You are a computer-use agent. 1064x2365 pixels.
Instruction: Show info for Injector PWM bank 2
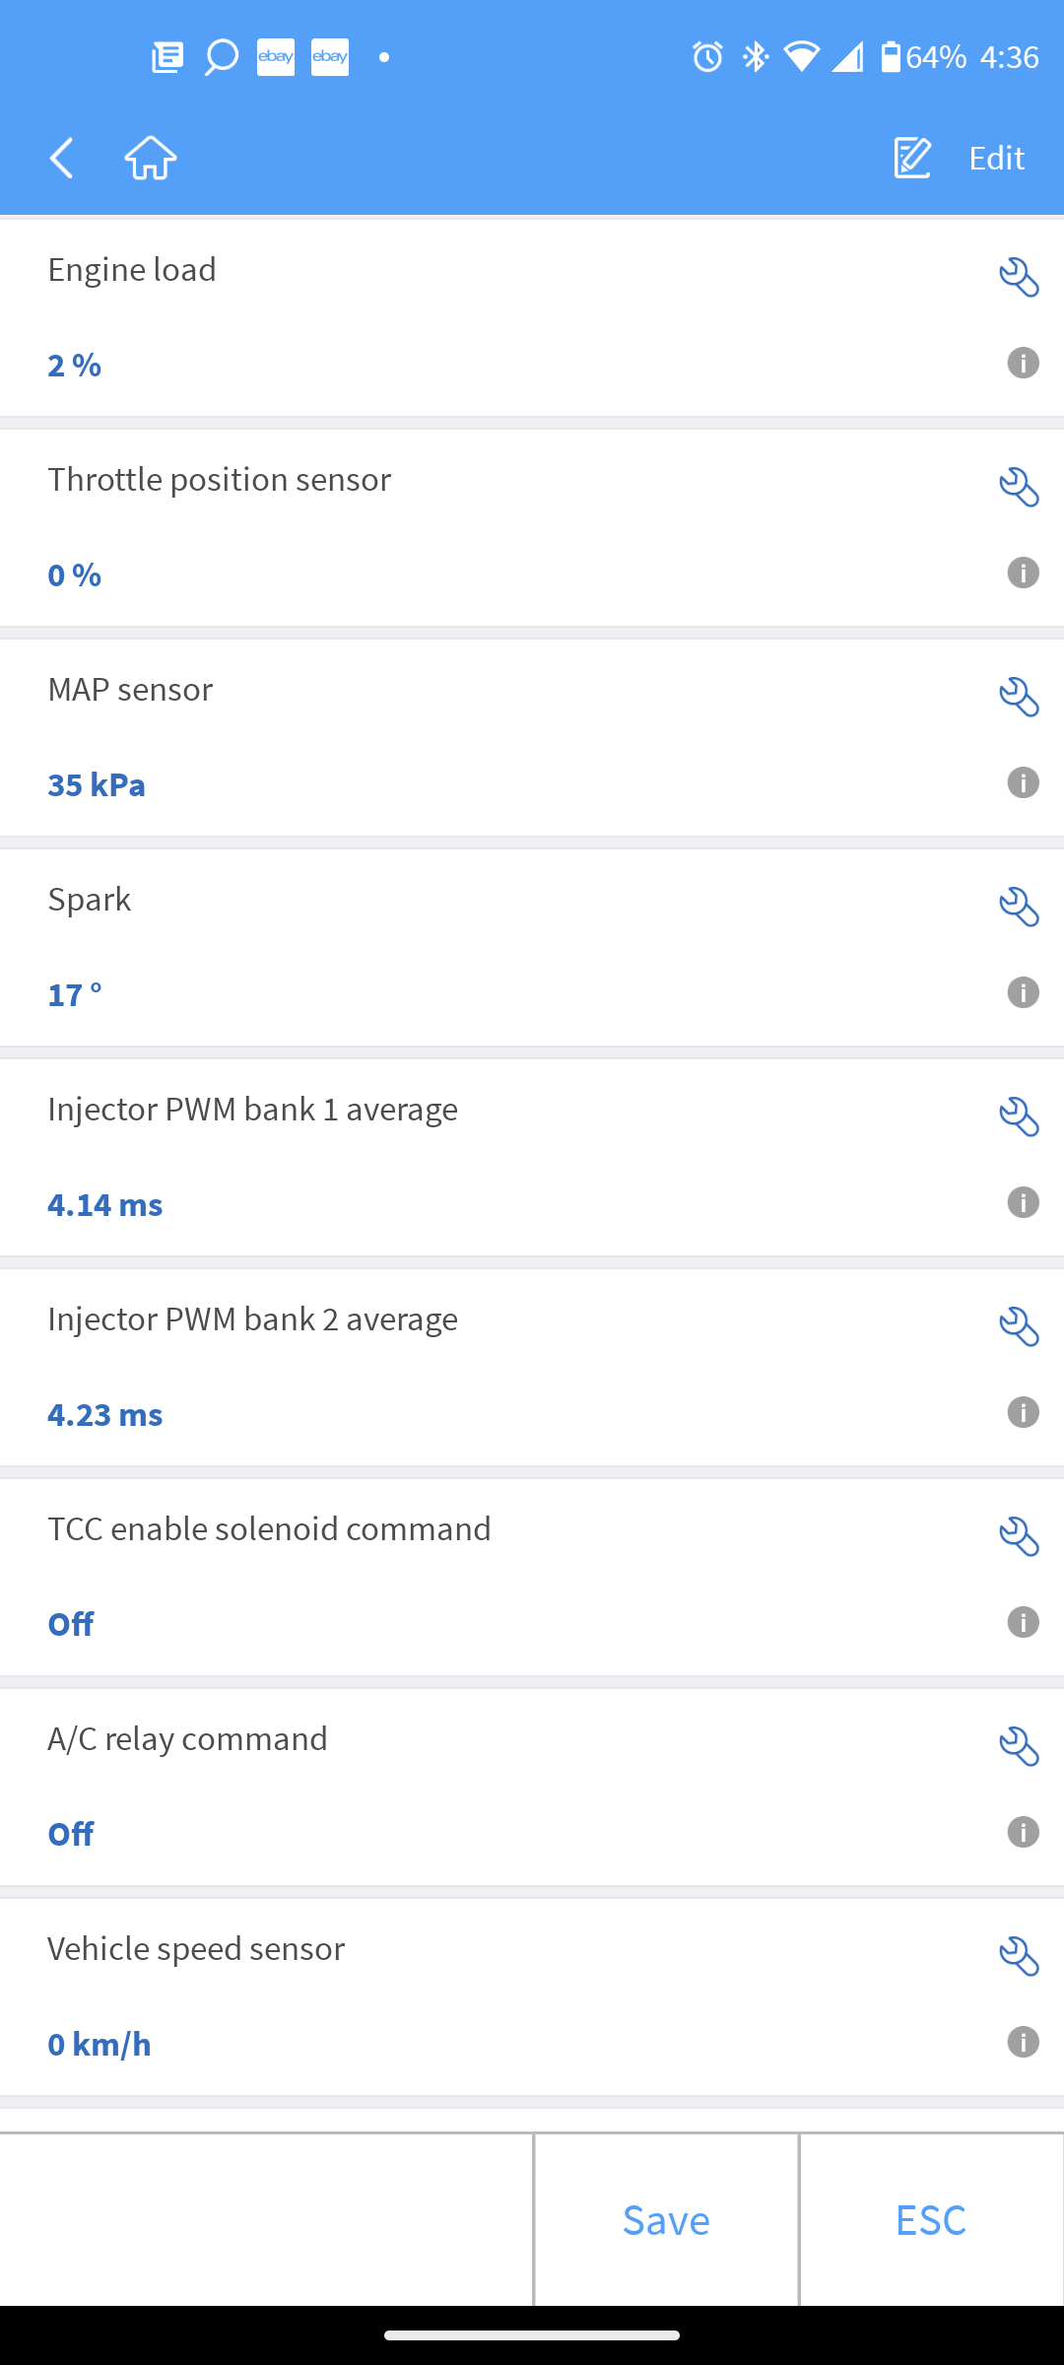[x=1023, y=1412]
